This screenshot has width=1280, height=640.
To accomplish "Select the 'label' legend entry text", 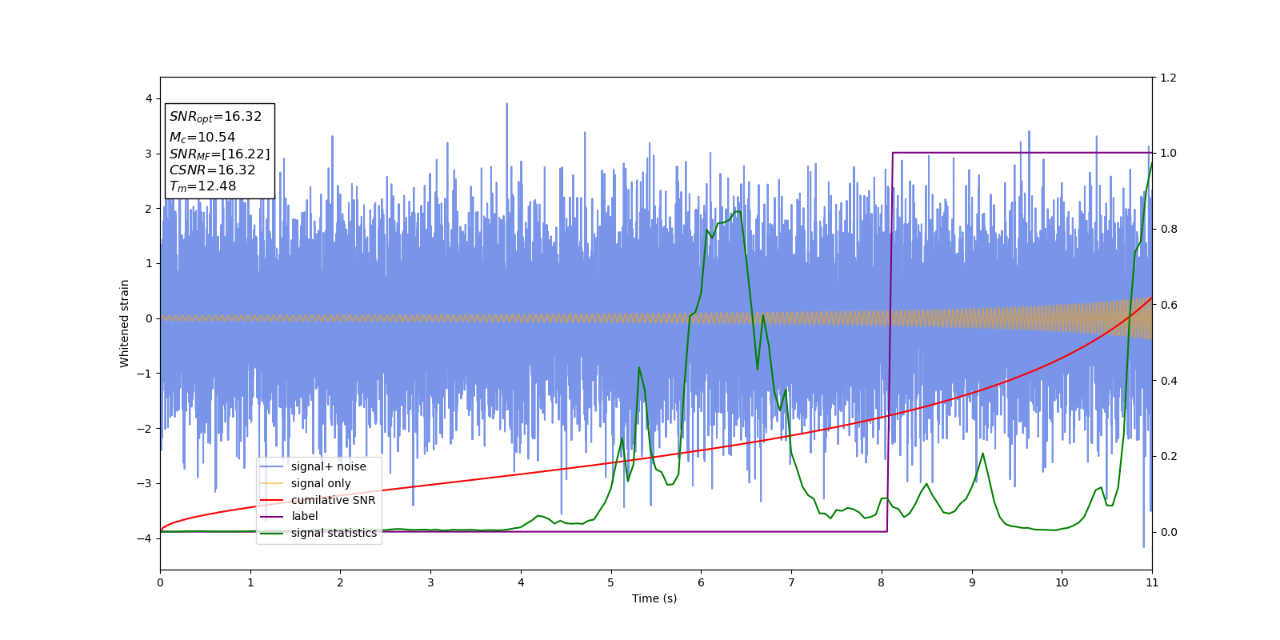I will pyautogui.click(x=305, y=517).
